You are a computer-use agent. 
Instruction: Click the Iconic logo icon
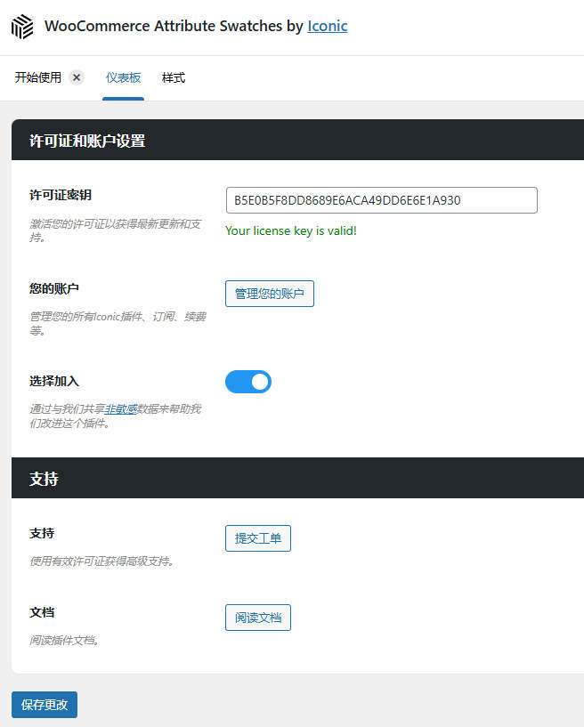click(22, 27)
